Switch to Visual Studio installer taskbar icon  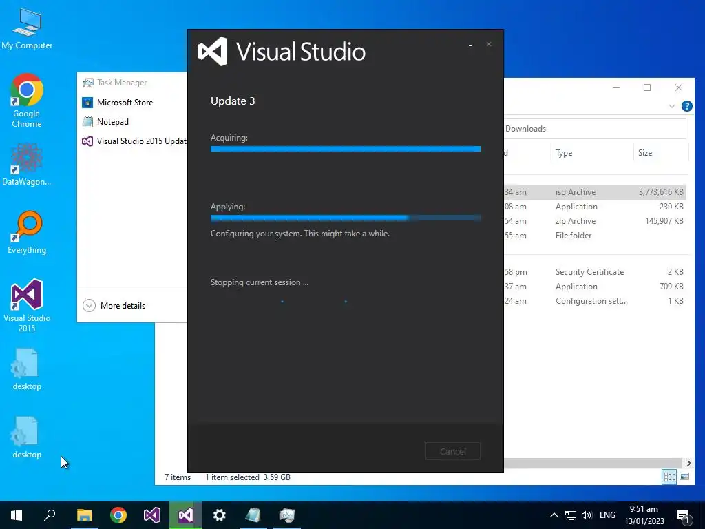pyautogui.click(x=186, y=515)
